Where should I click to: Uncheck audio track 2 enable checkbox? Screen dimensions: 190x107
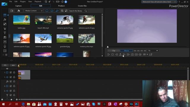11,91
